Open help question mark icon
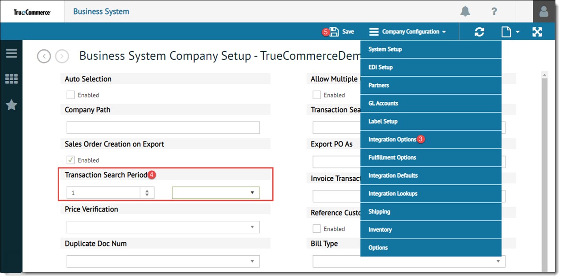Screen dimensions: 562x279 [494, 11]
